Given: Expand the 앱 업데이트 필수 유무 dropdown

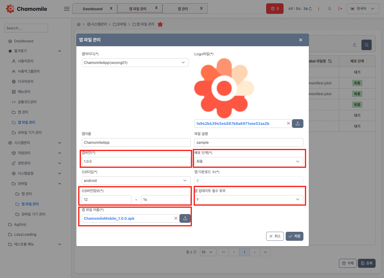Looking at the screenshot, I should [249, 199].
